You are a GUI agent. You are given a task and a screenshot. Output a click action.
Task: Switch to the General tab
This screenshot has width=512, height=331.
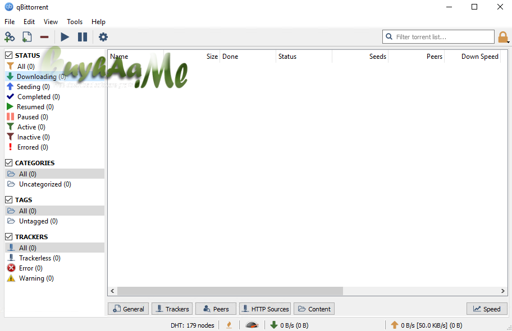(129, 309)
